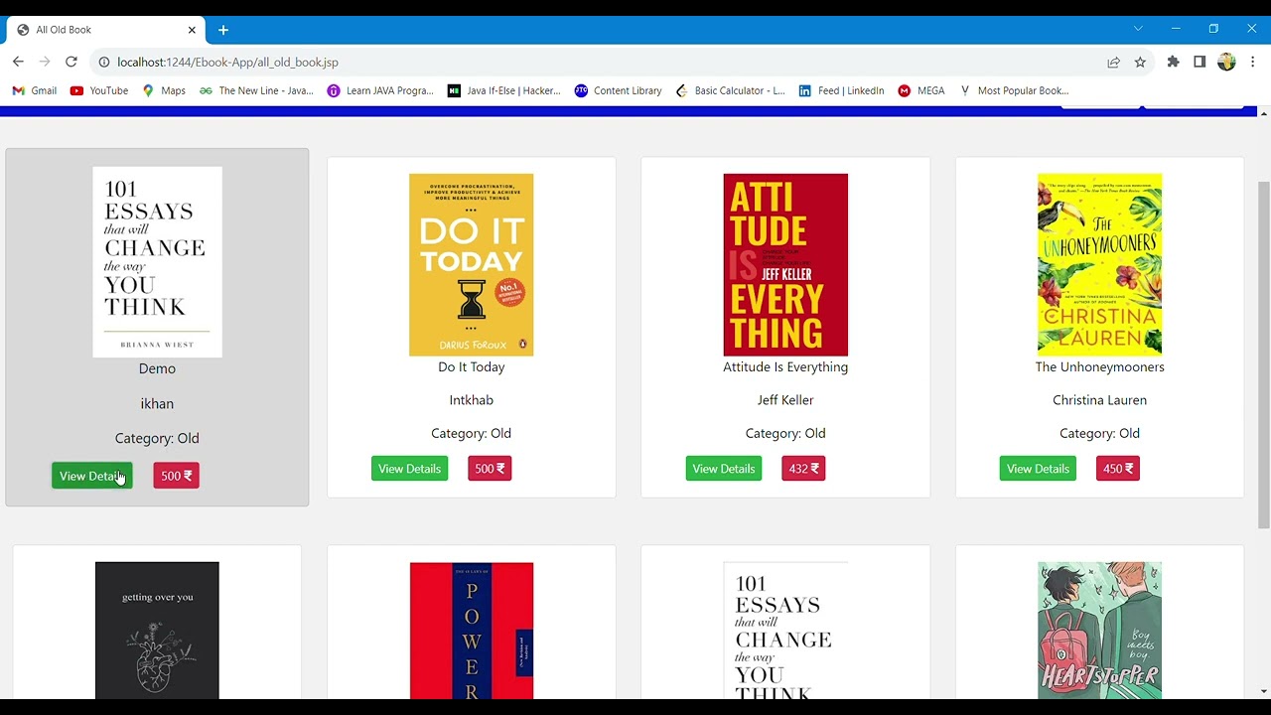Open the Chrome three-dot menu
This screenshot has width=1271, height=715.
(1253, 62)
